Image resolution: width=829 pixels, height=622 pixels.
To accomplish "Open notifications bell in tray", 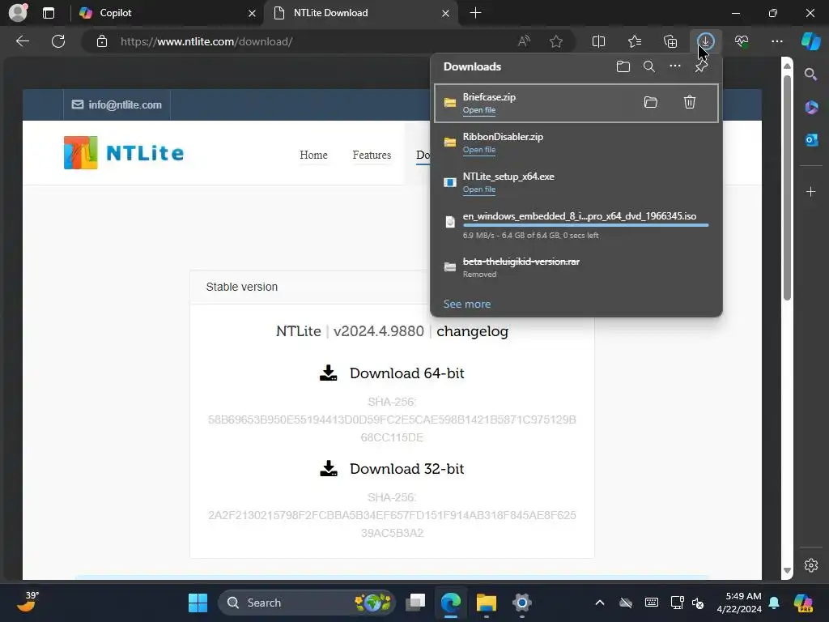I will tap(774, 603).
